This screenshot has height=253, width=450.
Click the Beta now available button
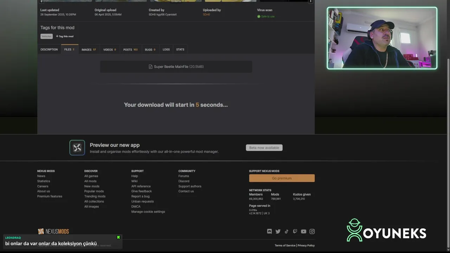coord(264,148)
